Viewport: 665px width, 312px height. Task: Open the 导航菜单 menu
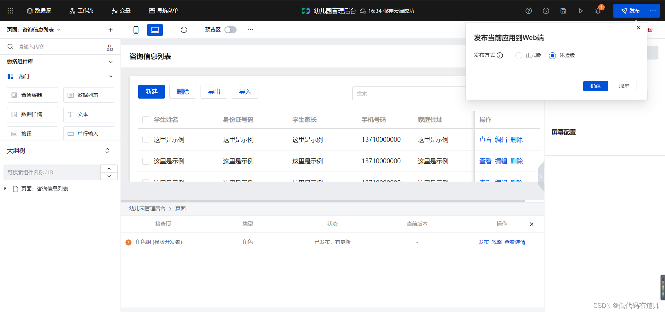pos(163,11)
